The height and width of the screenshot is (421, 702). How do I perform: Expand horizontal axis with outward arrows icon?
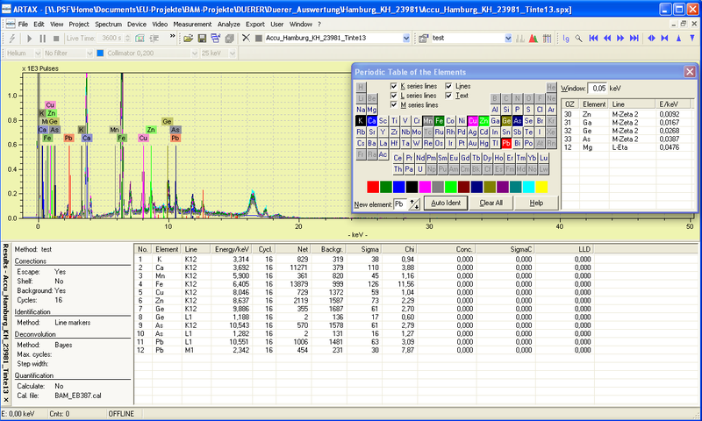(x=651, y=39)
